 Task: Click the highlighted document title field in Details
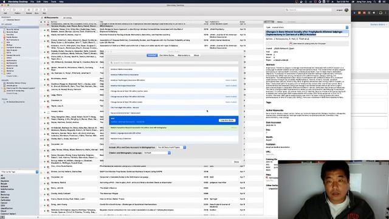click(307, 33)
